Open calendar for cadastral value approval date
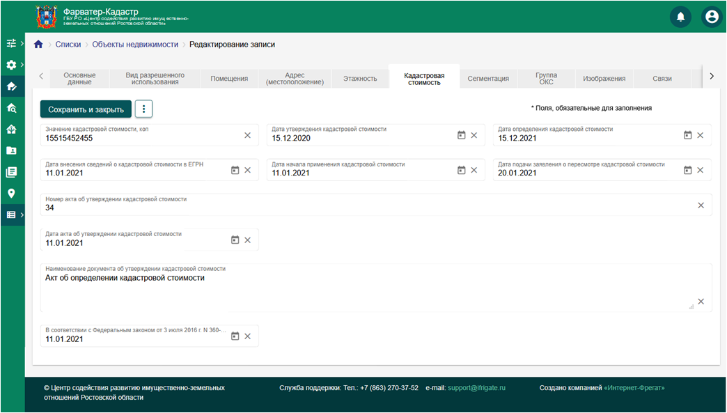Image resolution: width=727 pixels, height=413 pixels. 461,135
